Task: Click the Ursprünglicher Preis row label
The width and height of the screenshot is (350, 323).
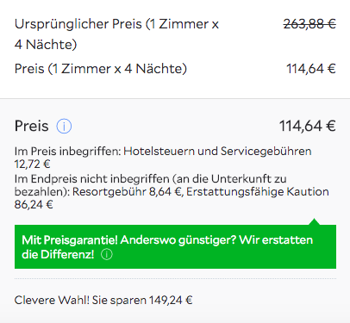Action: [116, 34]
